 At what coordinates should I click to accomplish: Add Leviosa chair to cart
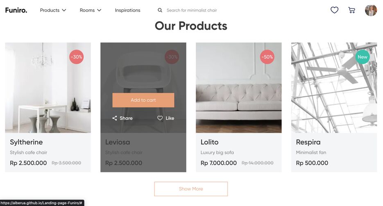(x=143, y=100)
